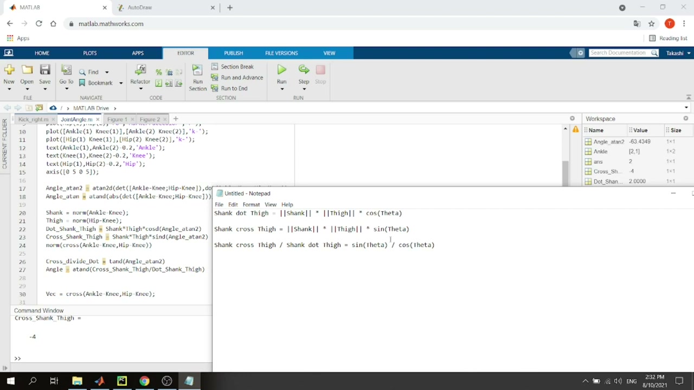The height and width of the screenshot is (390, 694).
Task: Select the Angle_atan2 variable in Workspace
Action: point(608,141)
